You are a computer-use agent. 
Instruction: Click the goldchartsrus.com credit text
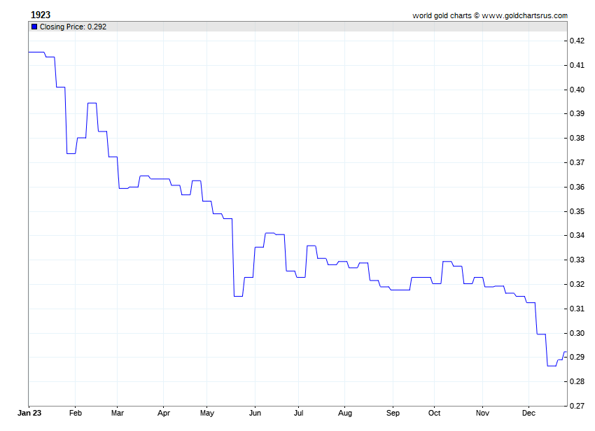point(490,15)
